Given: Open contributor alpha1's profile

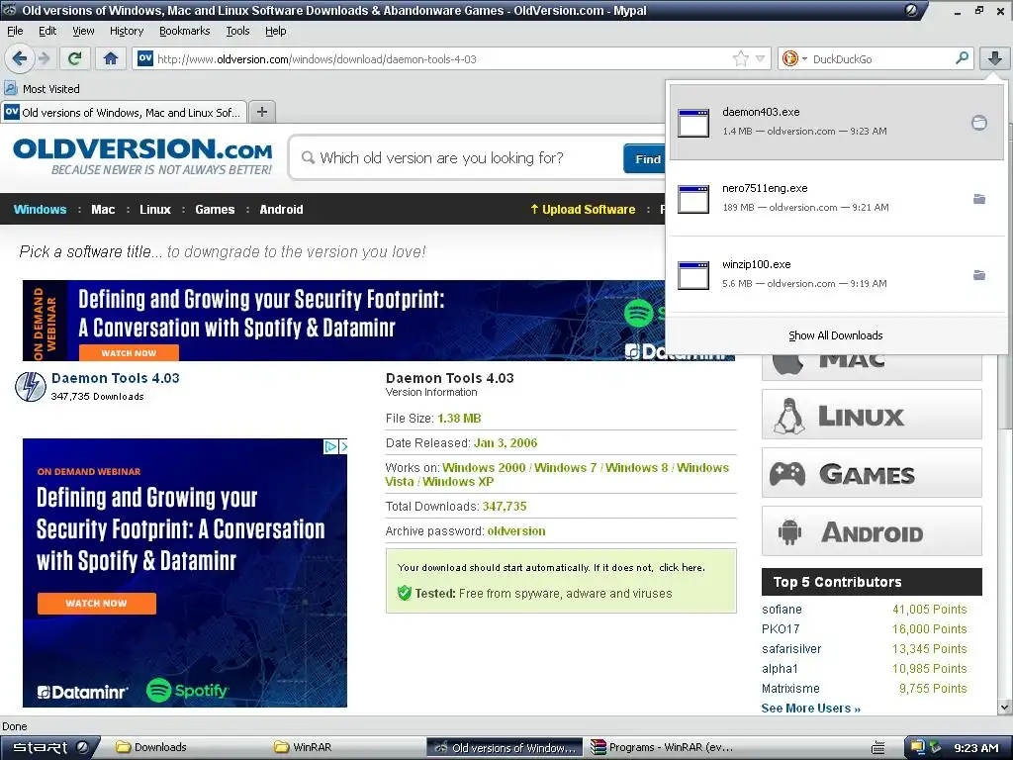Looking at the screenshot, I should [780, 669].
